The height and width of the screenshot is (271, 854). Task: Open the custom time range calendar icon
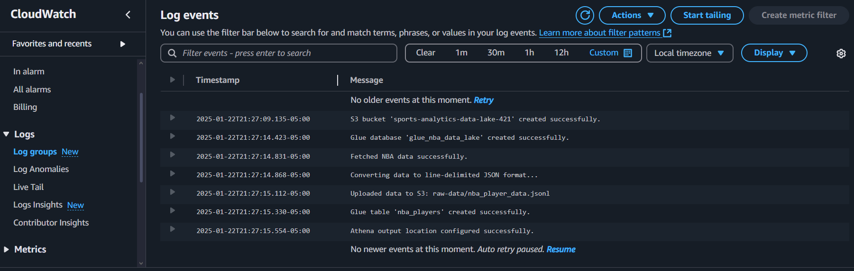pyautogui.click(x=628, y=53)
